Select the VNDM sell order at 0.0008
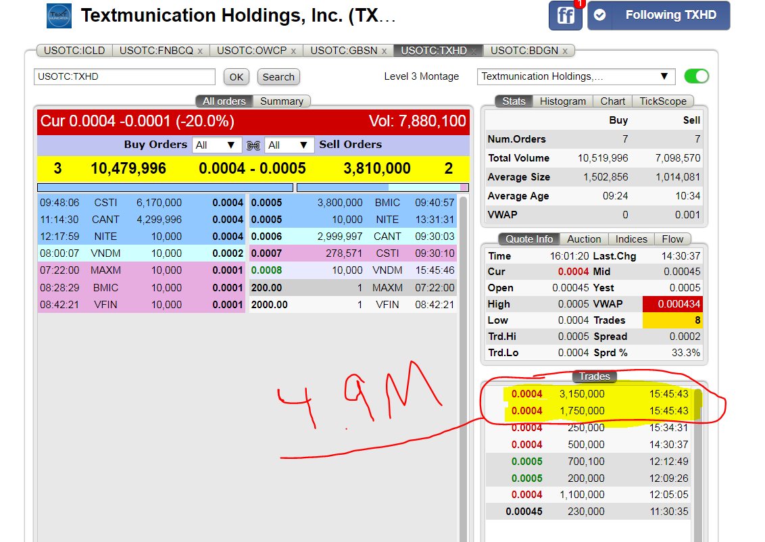This screenshot has height=542, width=765. coord(353,270)
